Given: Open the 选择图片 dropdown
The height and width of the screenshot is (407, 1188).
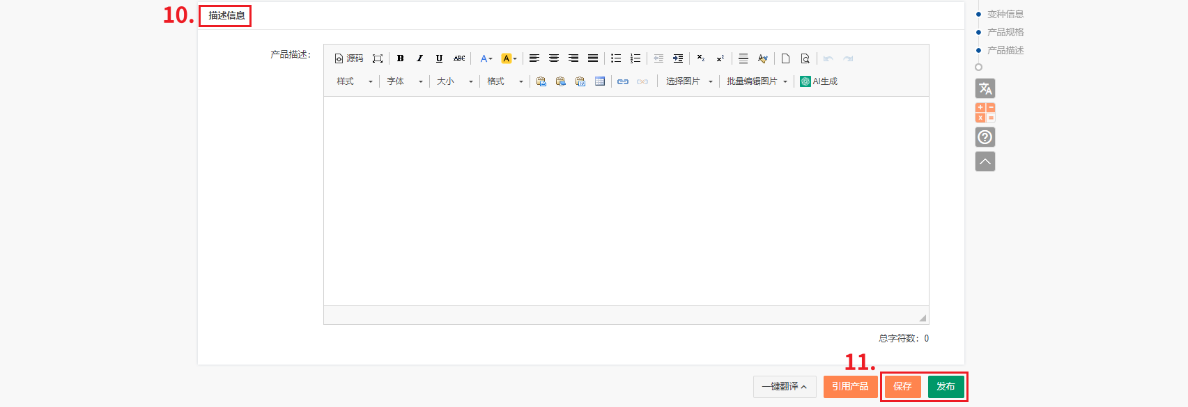Looking at the screenshot, I should click(689, 81).
